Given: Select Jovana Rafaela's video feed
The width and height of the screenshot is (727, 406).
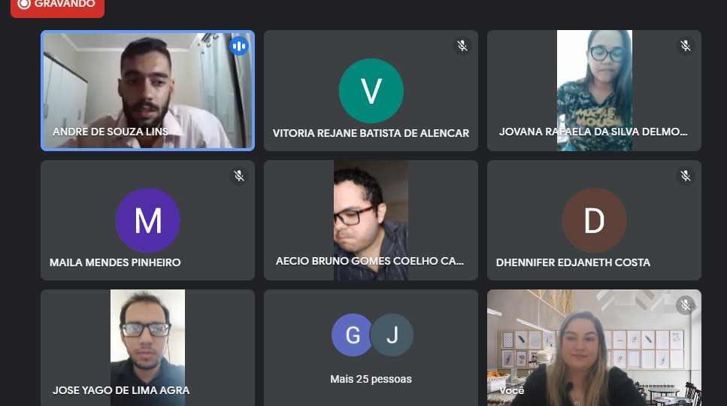Looking at the screenshot, I should tap(595, 90).
